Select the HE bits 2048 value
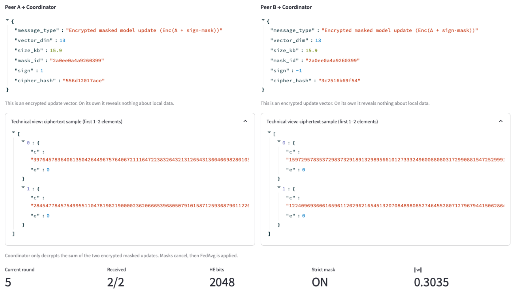Screen dimensions: 515x293 point(222,282)
